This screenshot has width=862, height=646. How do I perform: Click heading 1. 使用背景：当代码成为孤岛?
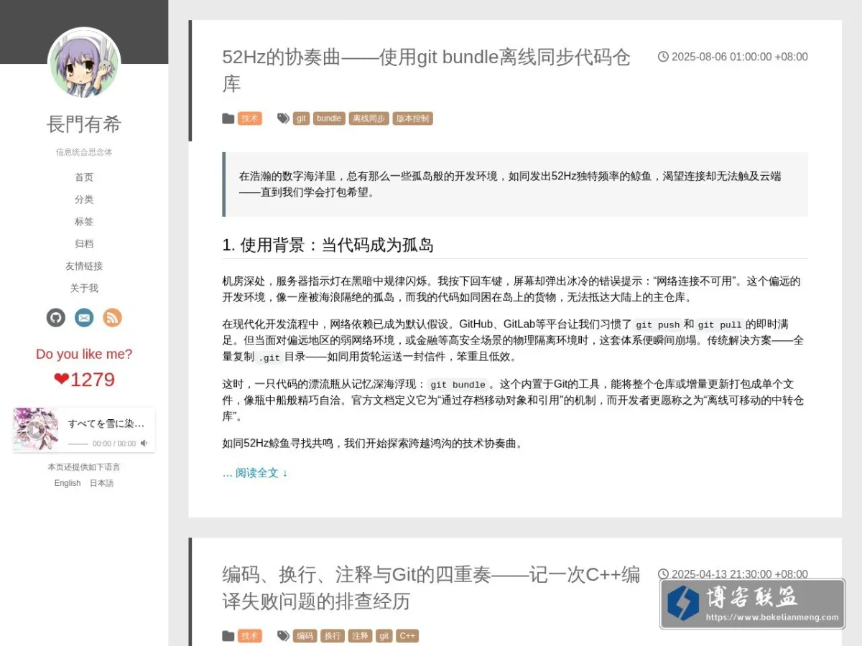point(328,245)
